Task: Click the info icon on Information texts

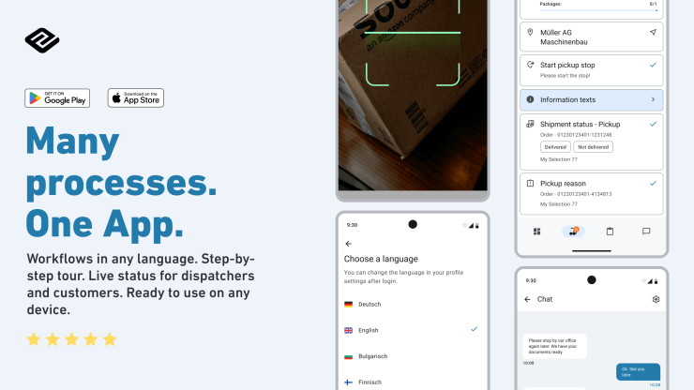Action: tap(530, 99)
